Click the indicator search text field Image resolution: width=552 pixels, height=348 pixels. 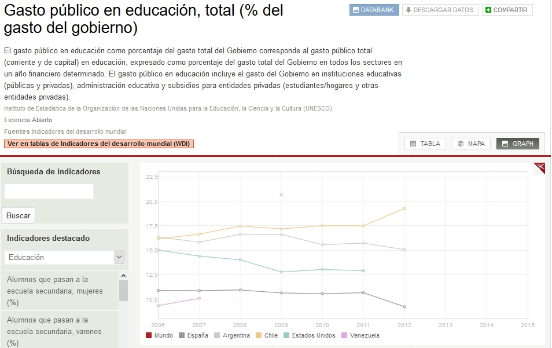(49, 192)
